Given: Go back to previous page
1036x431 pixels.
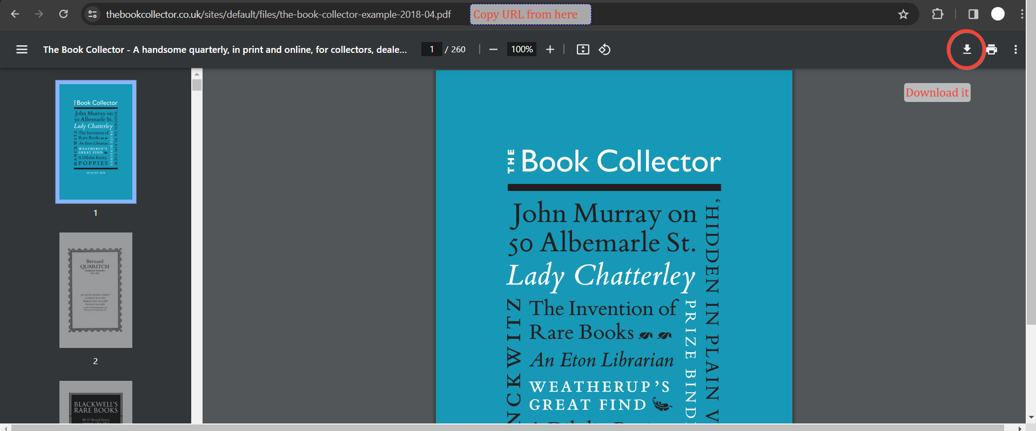Looking at the screenshot, I should point(15,15).
